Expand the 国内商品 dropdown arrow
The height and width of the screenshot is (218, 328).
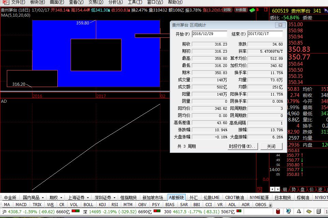point(43,198)
